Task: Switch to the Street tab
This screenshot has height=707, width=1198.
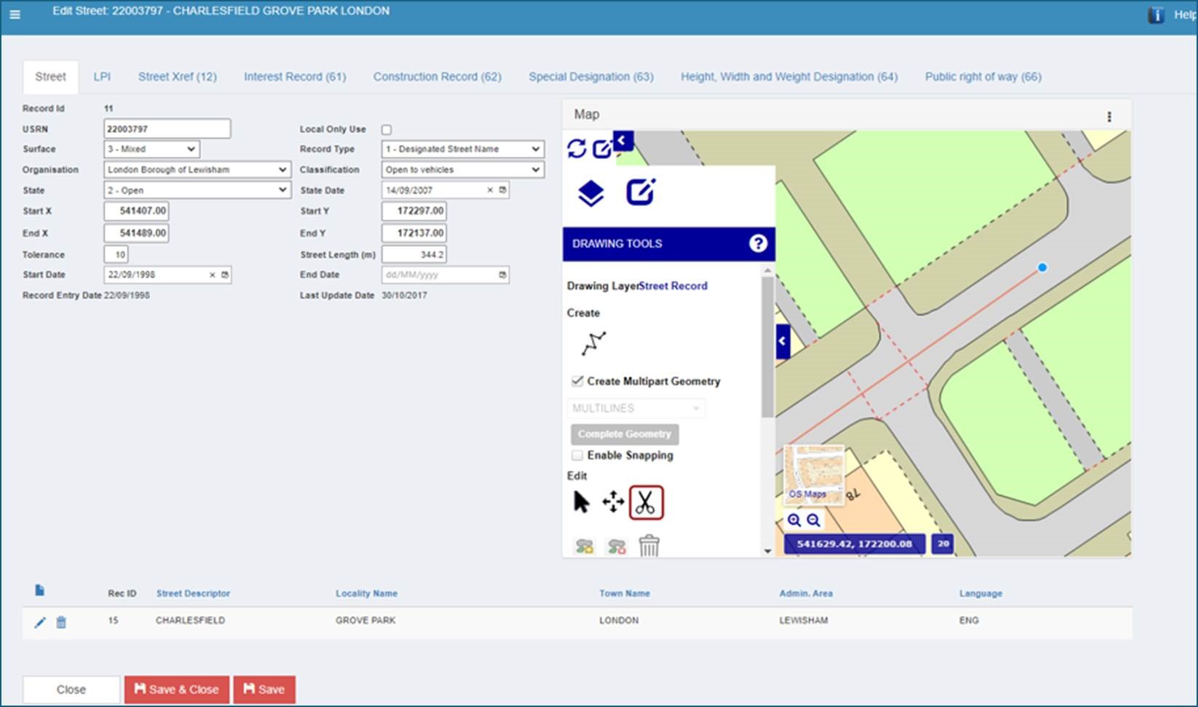Action: [x=50, y=77]
